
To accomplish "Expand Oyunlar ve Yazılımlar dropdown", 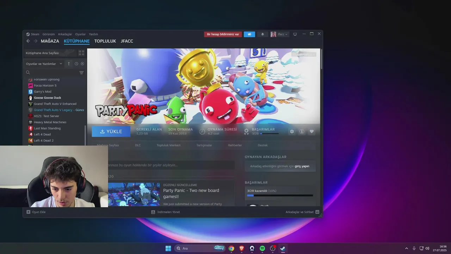I will pos(44,64).
